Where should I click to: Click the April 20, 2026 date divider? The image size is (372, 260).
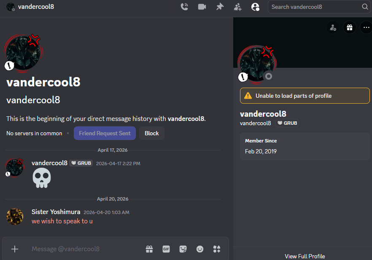pos(113,199)
